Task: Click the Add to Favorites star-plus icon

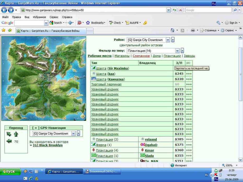Action: pos(10,30)
